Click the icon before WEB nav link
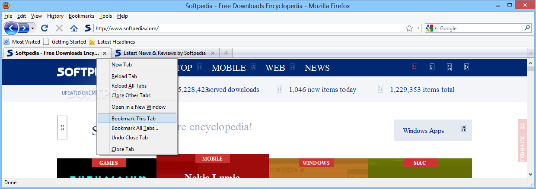This screenshot has height=189, width=536. (254, 68)
